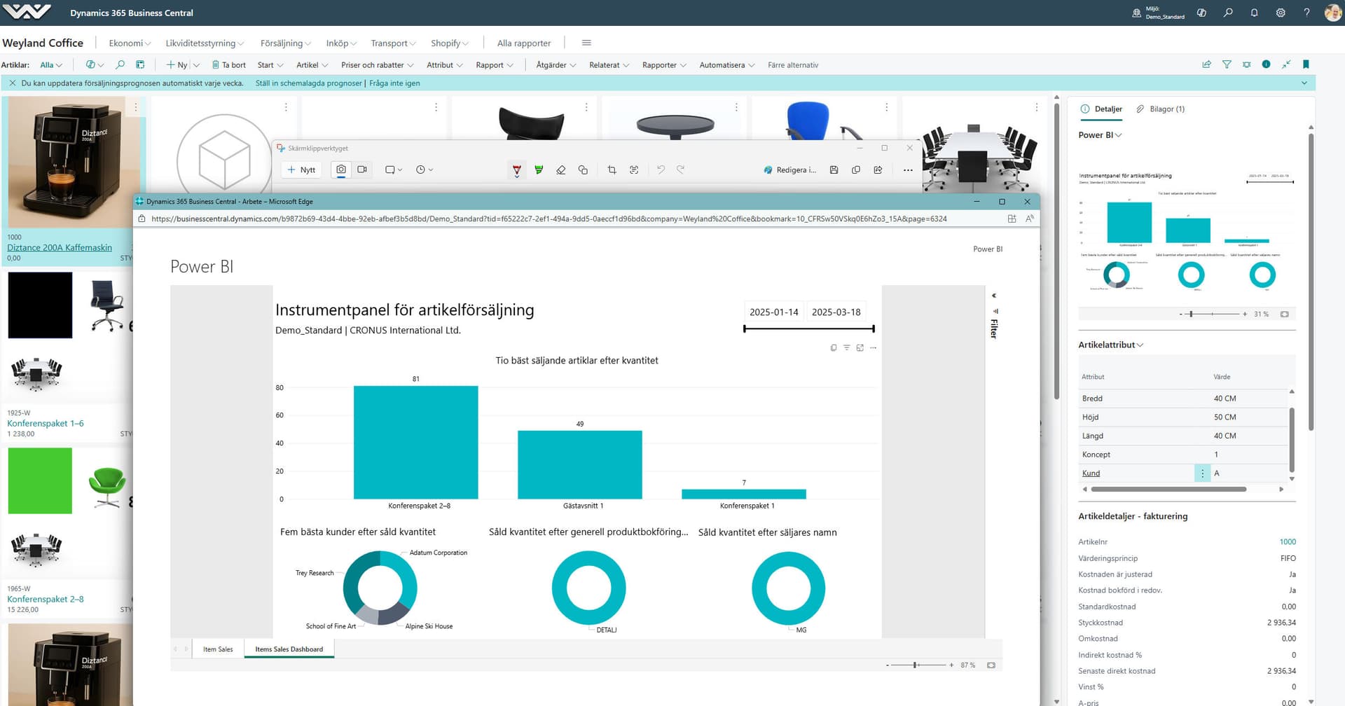Adjust the zoom slider at 87 %
This screenshot has height=706, width=1345.
[x=915, y=665]
